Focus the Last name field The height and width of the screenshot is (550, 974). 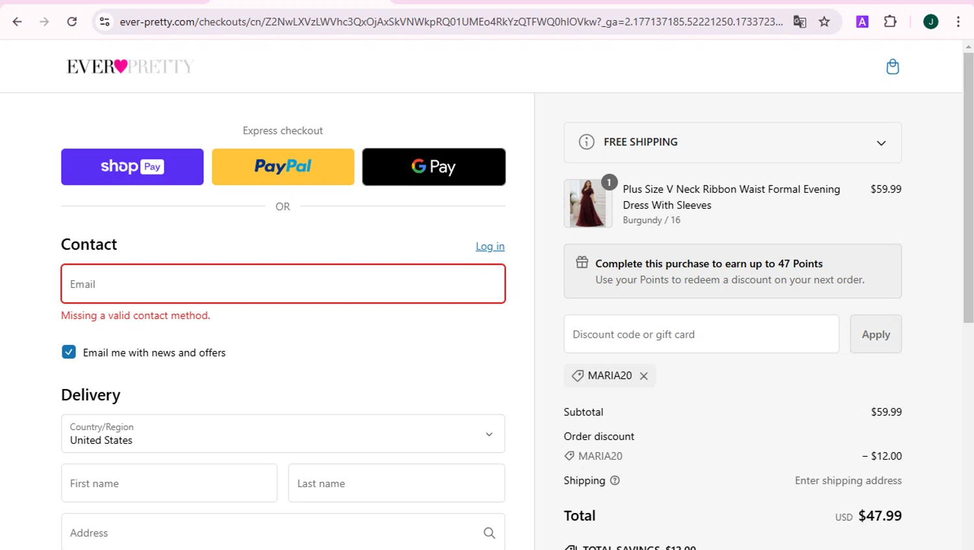click(397, 483)
